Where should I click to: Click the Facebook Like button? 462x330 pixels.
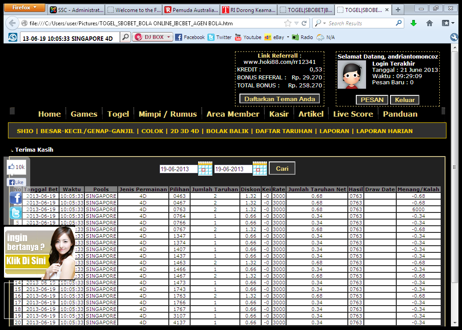16,182
